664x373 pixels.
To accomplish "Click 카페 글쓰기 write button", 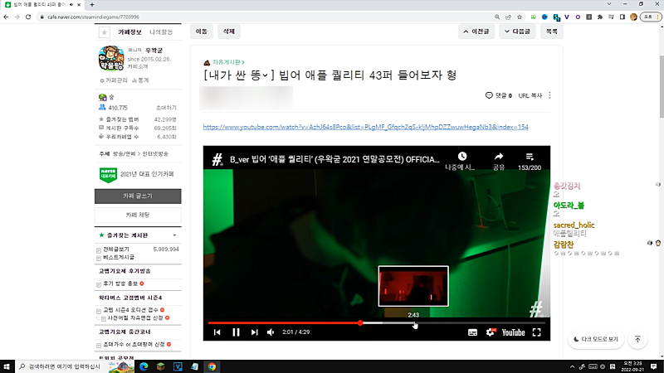I will (138, 196).
